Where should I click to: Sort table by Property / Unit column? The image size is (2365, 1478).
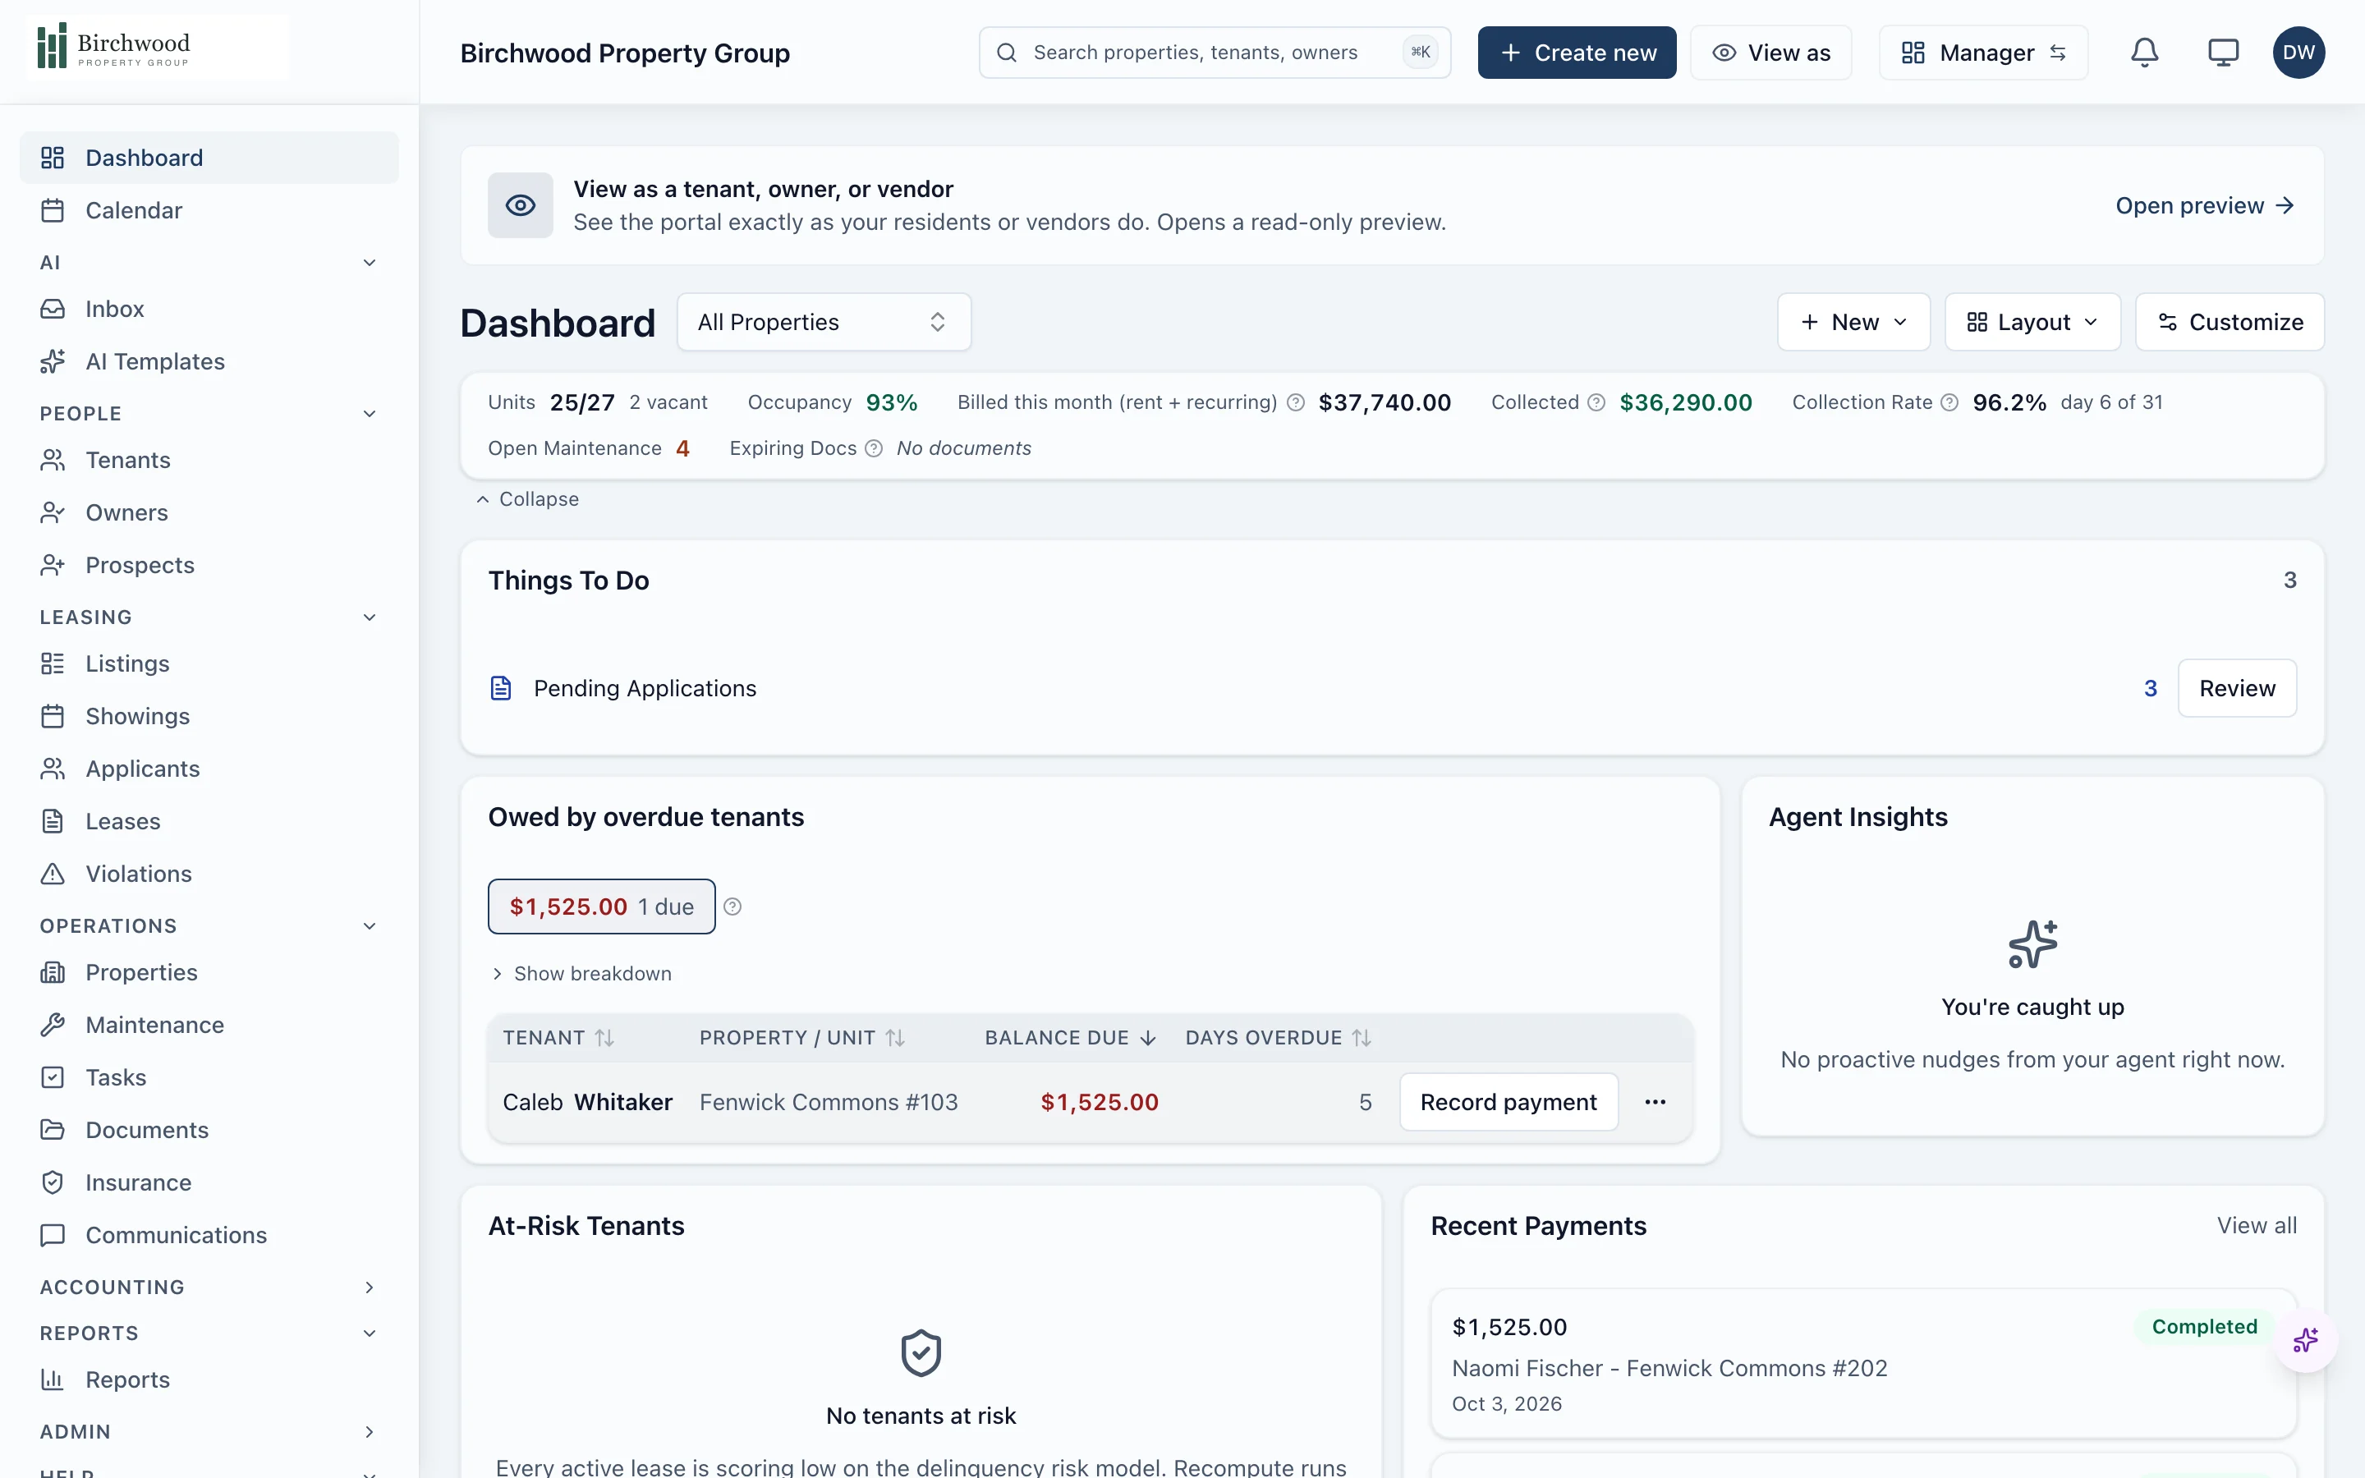click(x=801, y=1038)
